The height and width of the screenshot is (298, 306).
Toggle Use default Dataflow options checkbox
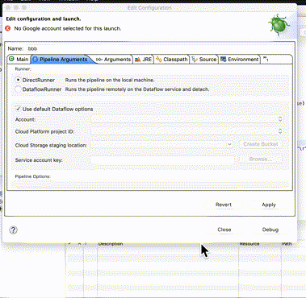[18, 109]
